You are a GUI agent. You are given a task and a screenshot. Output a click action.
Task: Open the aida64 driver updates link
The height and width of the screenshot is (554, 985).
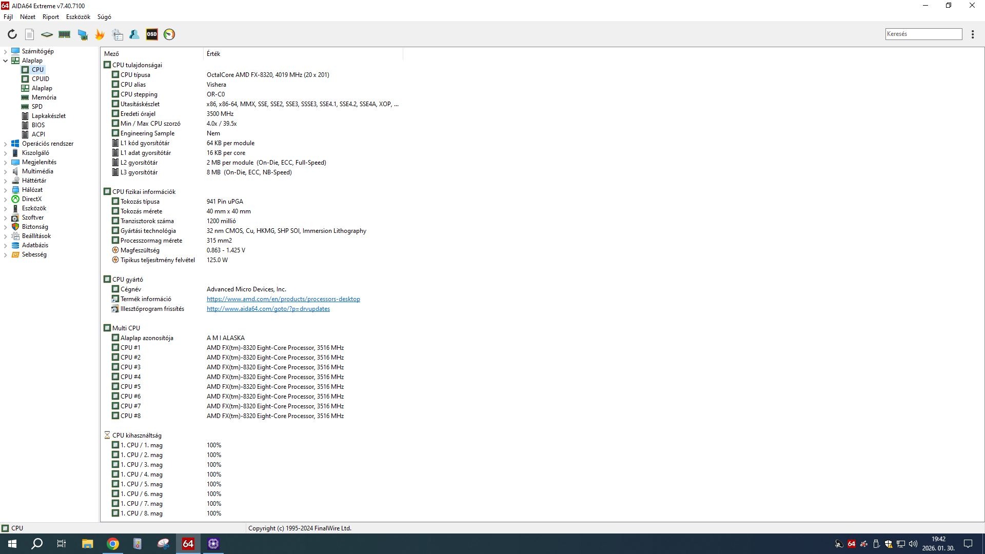[268, 309]
